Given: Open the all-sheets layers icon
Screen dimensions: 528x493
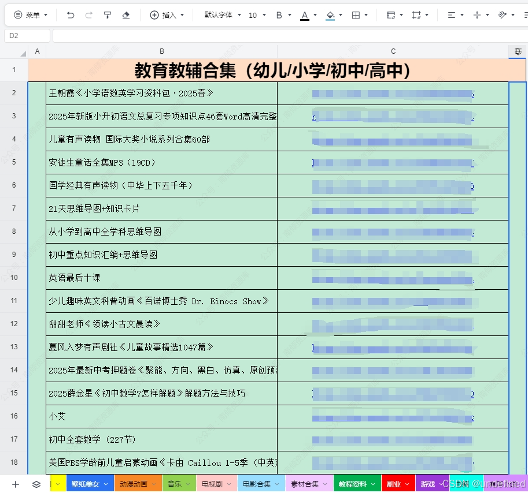Looking at the screenshot, I should (x=36, y=484).
